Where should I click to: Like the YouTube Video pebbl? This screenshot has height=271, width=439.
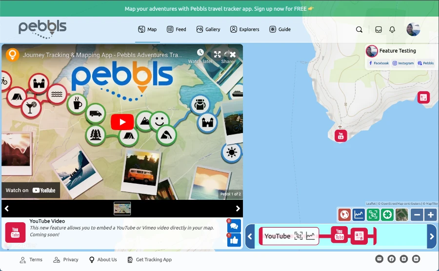point(234,240)
